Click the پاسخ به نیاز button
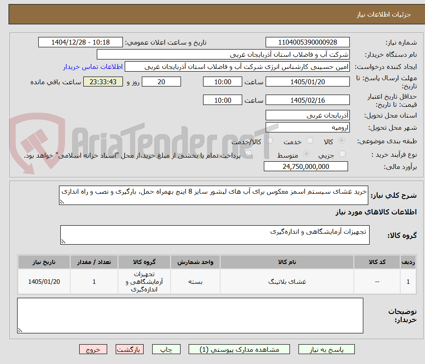Viewport: 425px width, 364px height. (326, 349)
